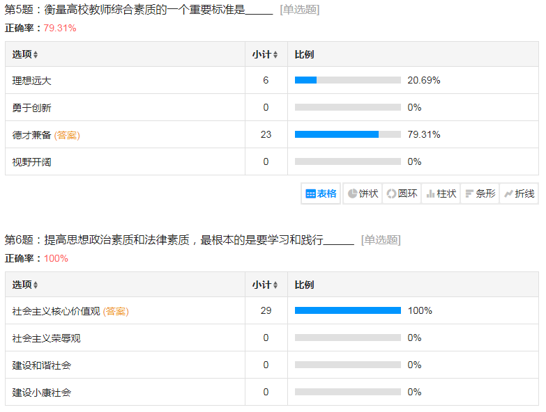Sort question 5 by 小计 count
The width and height of the screenshot is (546, 412).
click(265, 54)
